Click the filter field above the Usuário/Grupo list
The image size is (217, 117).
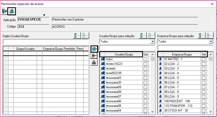pyautogui.click(x=127, y=48)
